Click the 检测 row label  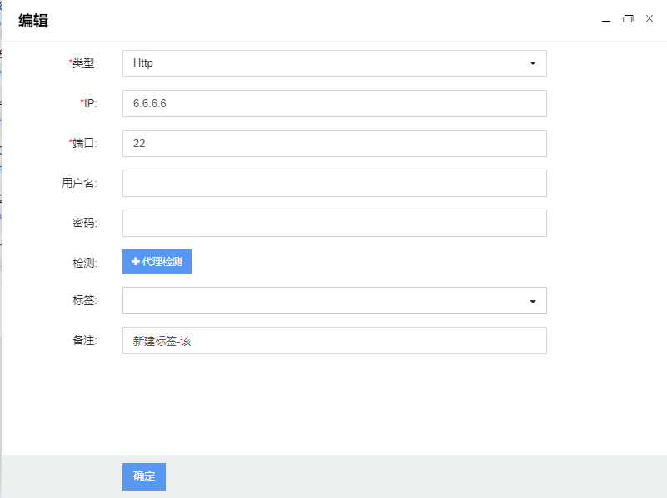[x=85, y=263]
